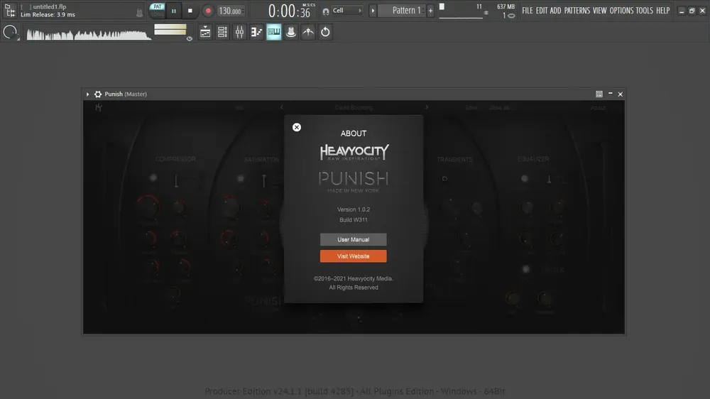Screen dimensions: 710x399
Task: Open the step/graph editor icon
Action: (257, 32)
